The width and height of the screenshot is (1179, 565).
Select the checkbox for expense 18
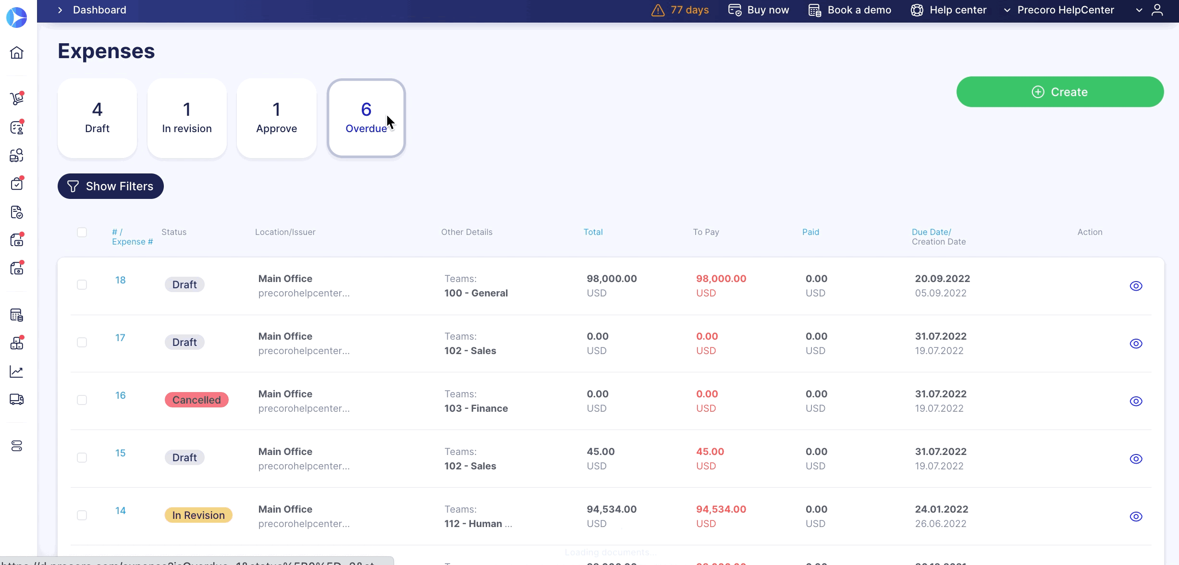82,284
